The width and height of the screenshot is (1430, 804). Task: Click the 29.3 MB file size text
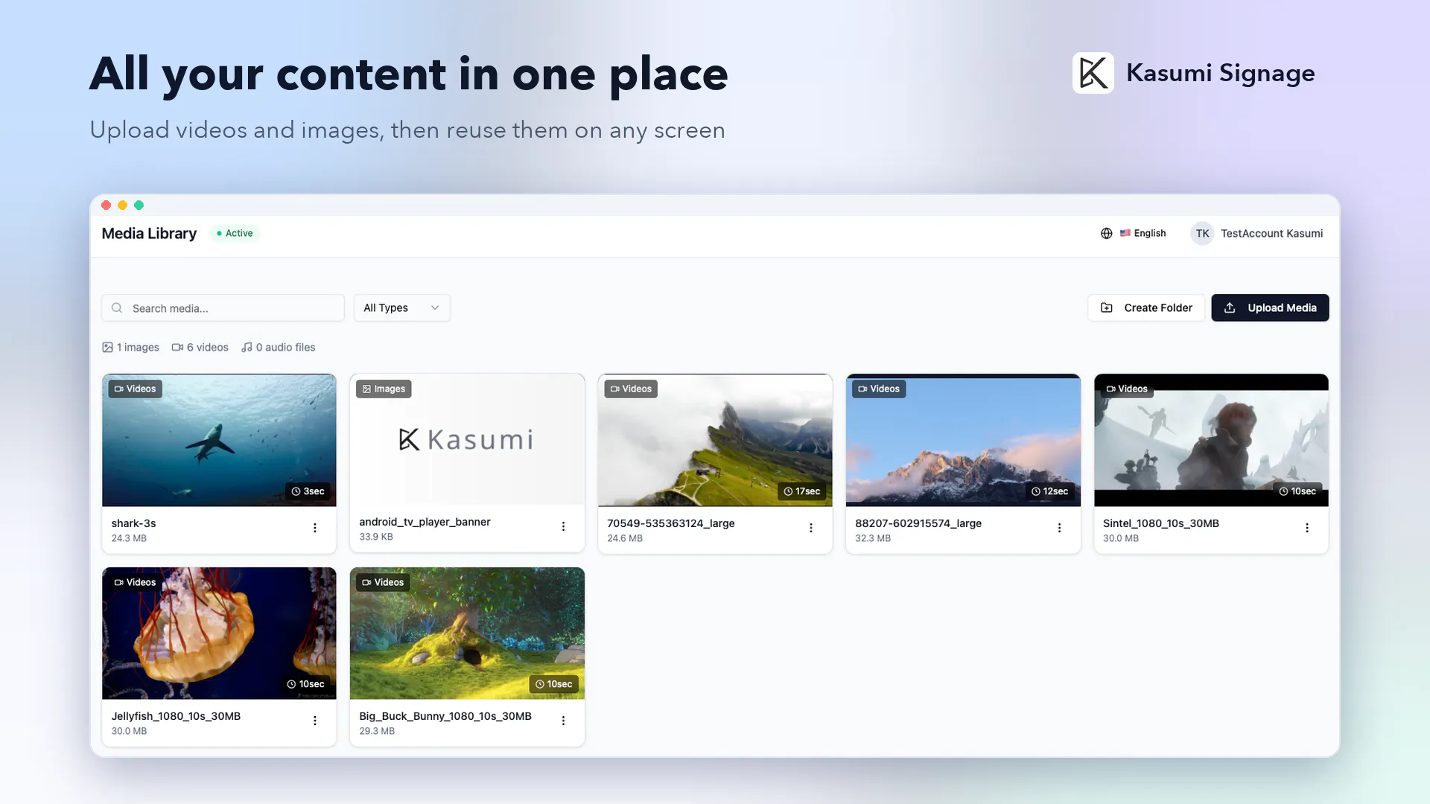point(377,731)
